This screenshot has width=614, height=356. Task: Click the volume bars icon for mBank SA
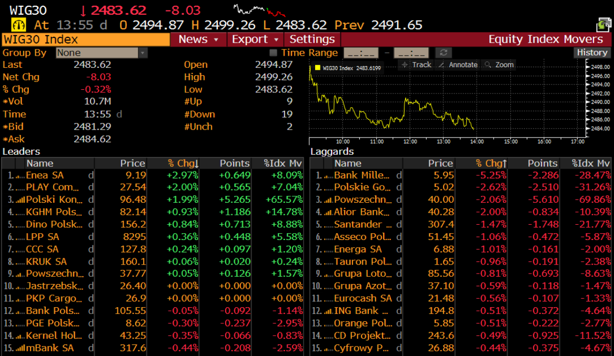click(x=20, y=349)
